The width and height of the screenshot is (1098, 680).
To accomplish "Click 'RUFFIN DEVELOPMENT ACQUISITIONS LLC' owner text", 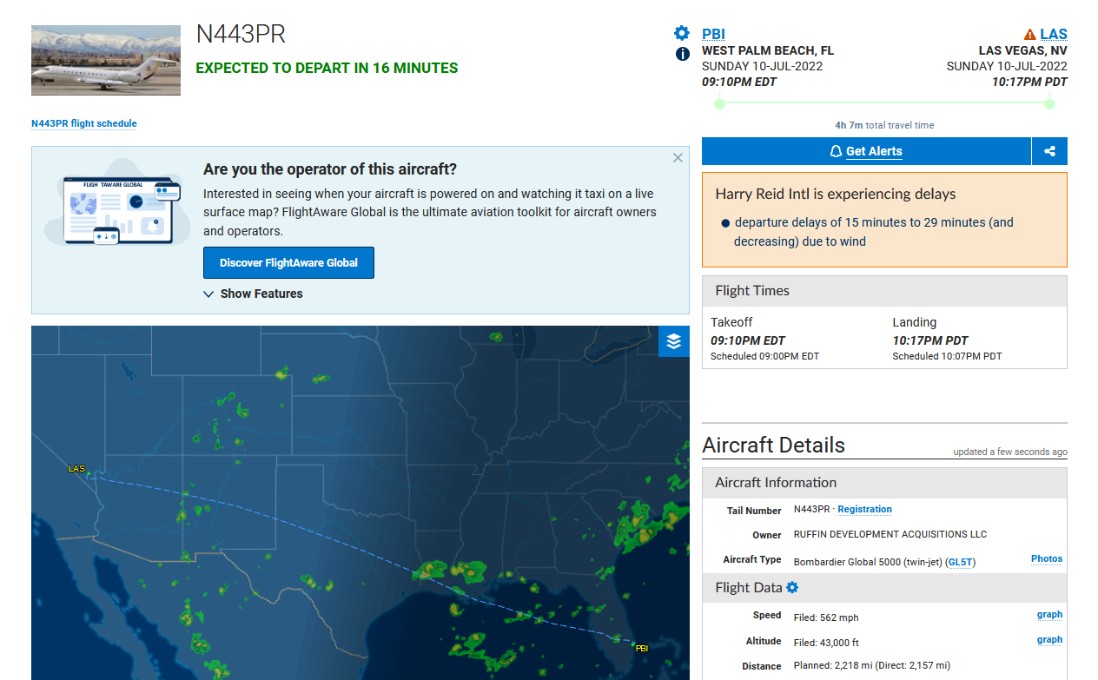I will [x=890, y=534].
